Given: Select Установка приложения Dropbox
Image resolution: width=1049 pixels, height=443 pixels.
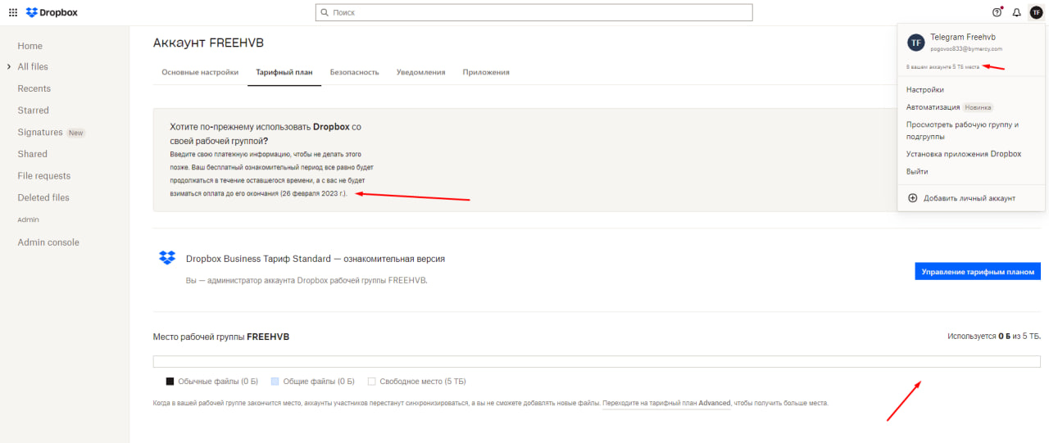Looking at the screenshot, I should 964,154.
